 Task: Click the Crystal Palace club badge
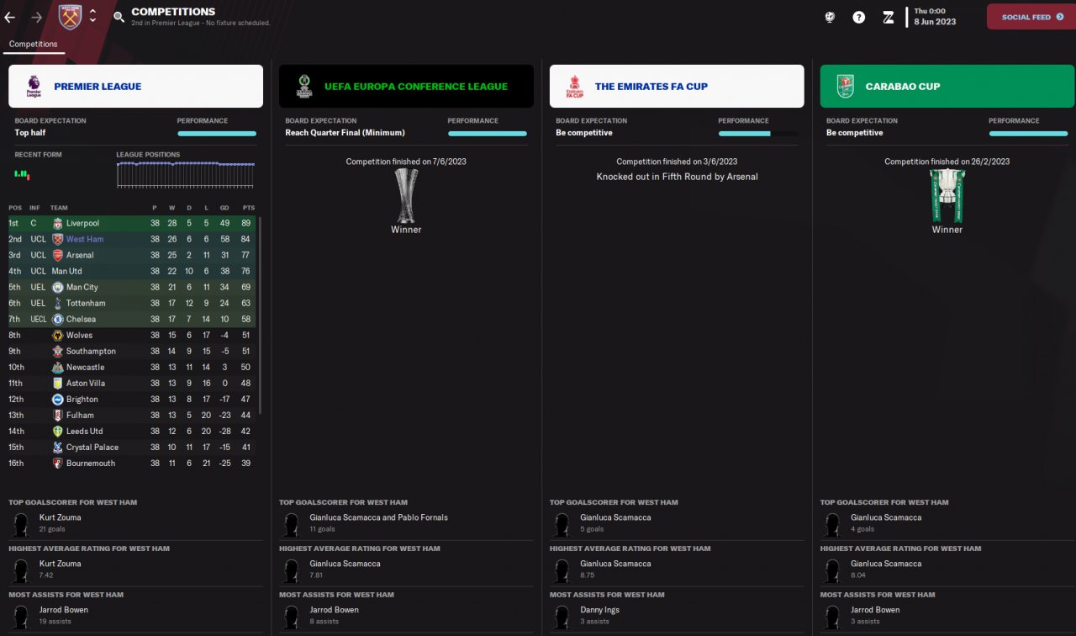[x=57, y=447]
